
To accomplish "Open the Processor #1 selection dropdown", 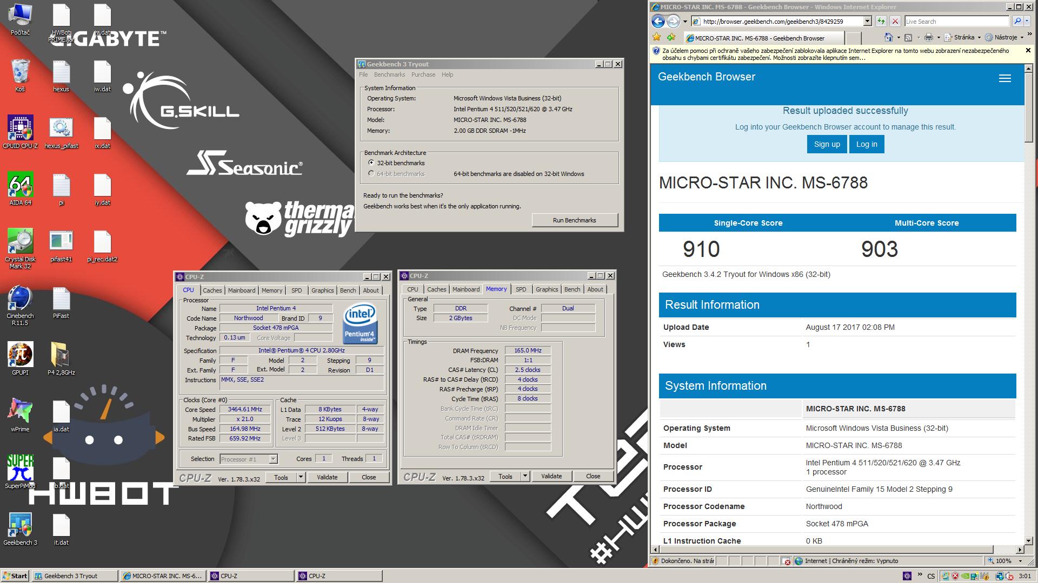I will click(x=273, y=459).
